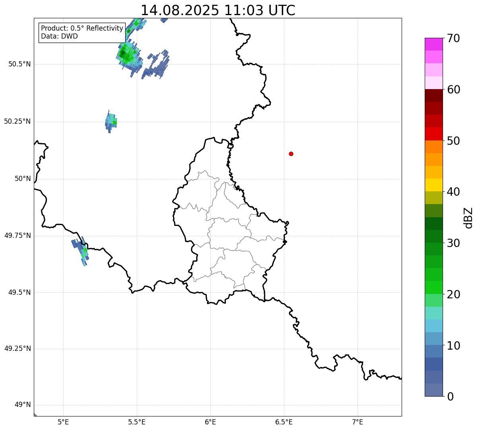Click the colorbar tick label 60
The height and width of the screenshot is (430, 478).
(x=453, y=90)
